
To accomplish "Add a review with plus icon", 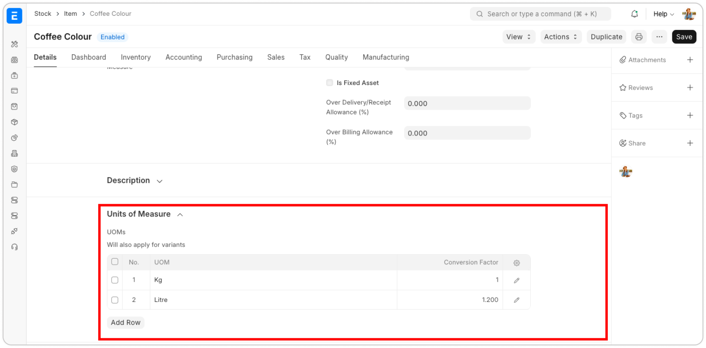I will pos(690,88).
